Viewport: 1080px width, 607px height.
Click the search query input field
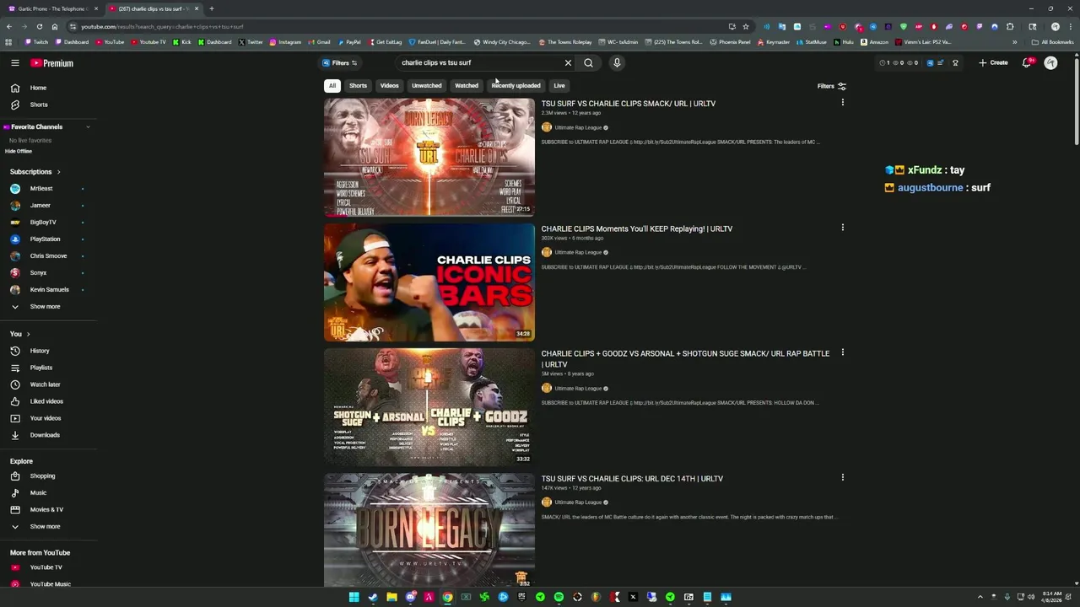coord(479,62)
